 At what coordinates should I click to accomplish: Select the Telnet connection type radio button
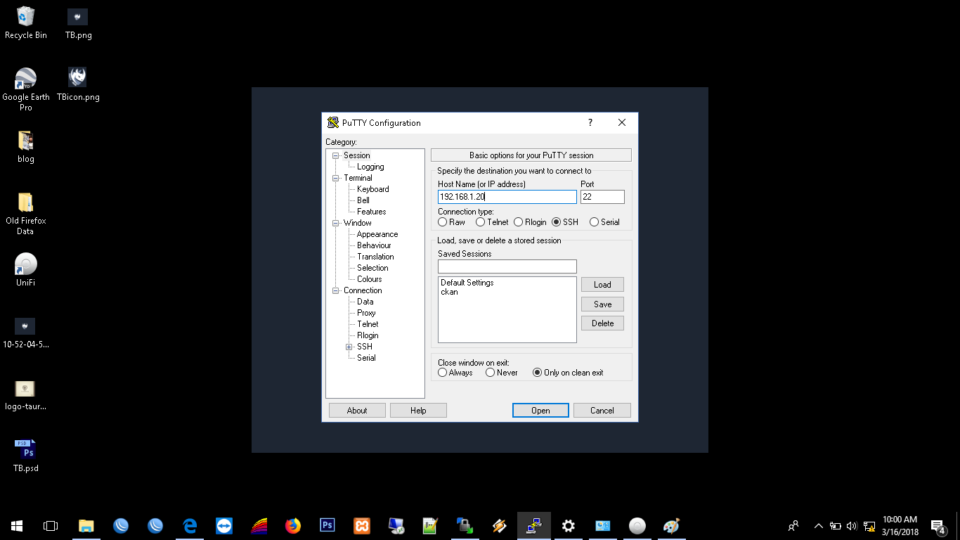coord(491,222)
